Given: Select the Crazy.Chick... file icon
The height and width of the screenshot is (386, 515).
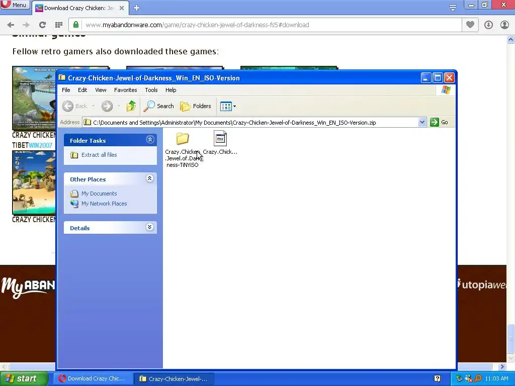Looking at the screenshot, I should (x=220, y=138).
